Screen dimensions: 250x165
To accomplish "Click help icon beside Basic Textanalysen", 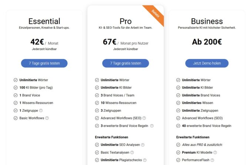I will pos(132,152).
